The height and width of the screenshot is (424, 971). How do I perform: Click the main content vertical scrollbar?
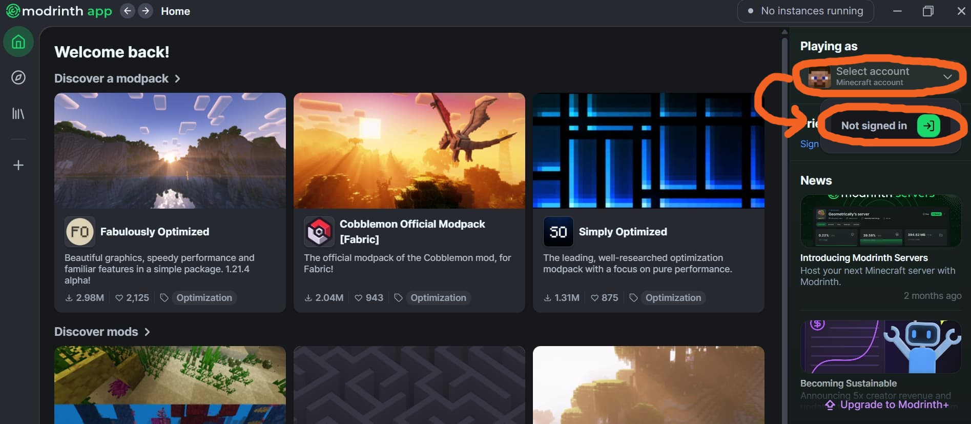pos(784,226)
